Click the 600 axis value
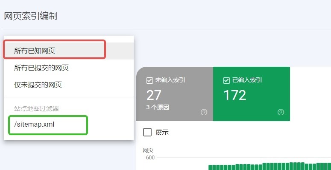 tap(150, 158)
